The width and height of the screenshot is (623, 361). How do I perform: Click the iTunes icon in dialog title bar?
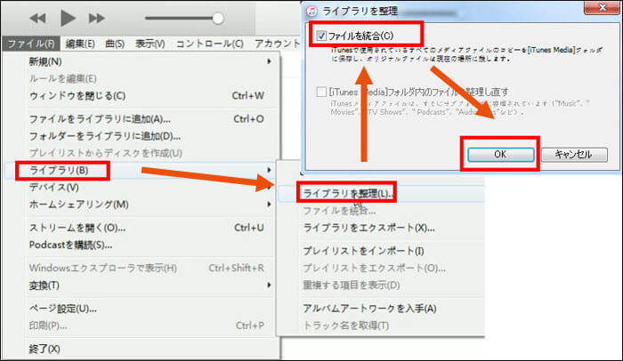[312, 11]
